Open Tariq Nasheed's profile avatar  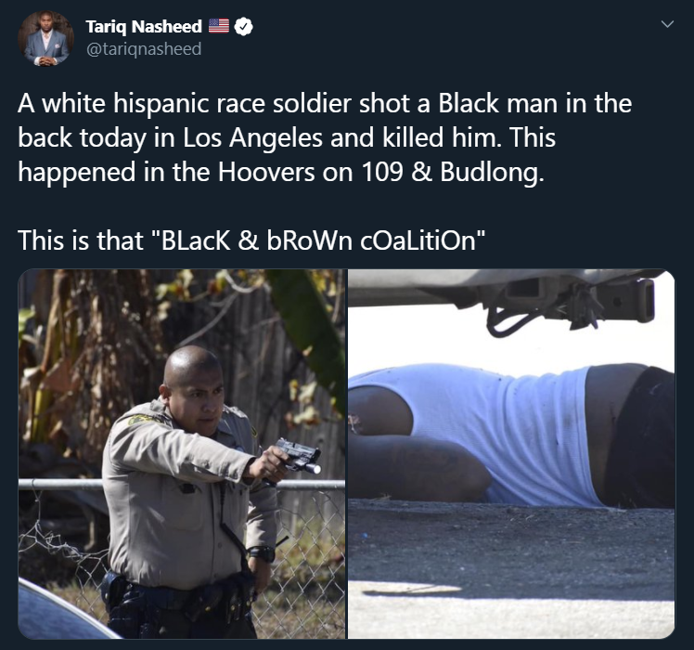tap(46, 39)
